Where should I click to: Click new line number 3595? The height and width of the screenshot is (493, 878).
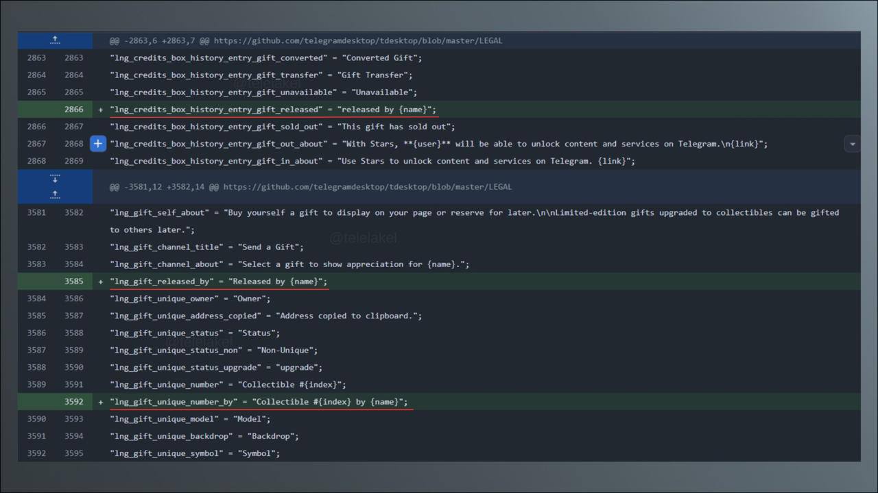click(74, 453)
